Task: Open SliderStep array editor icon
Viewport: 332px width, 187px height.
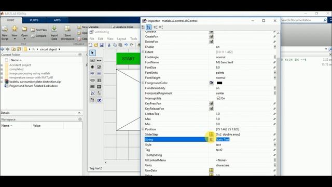Action: point(211,134)
